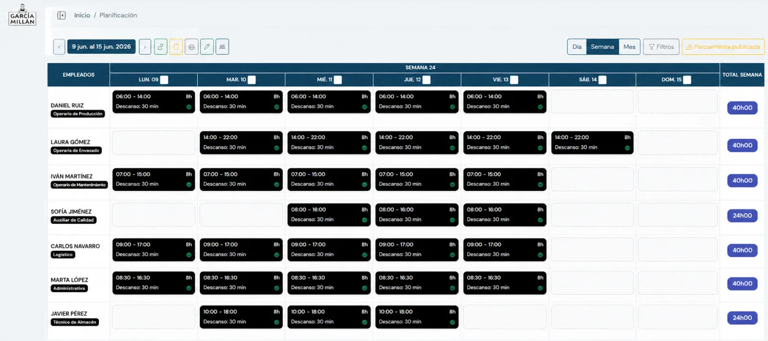Open Sofía Jiménez Friday 08:00 - 16:00 shift

coord(504,215)
